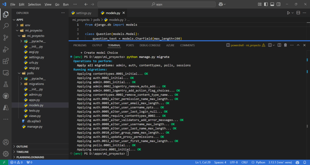310x165 pixels.
Task: Expand the OUTLINE section
Action: click(40, 146)
